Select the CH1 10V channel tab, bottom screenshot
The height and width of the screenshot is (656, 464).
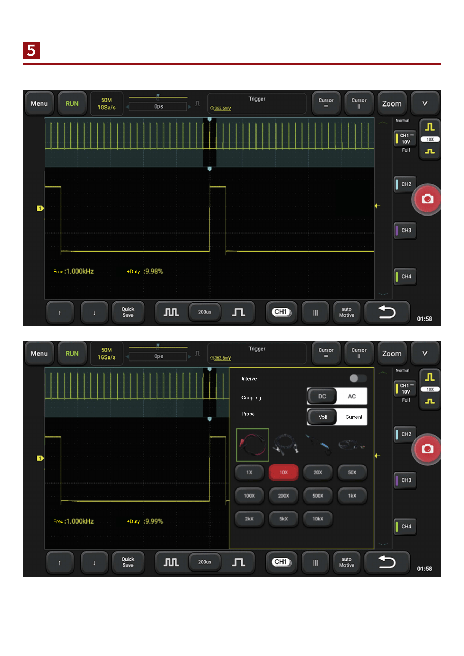405,388
